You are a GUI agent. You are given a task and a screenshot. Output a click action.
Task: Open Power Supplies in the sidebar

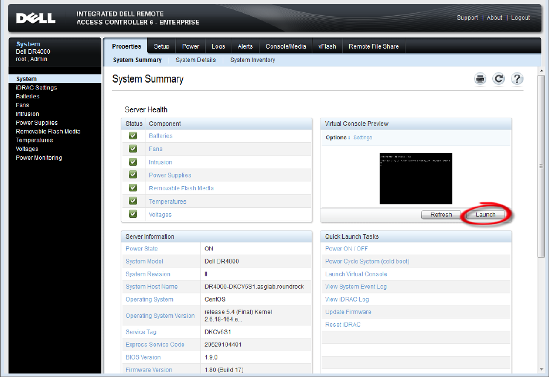[x=36, y=122]
